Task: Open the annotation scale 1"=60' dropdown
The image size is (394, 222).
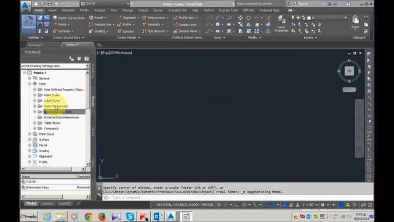Action: pos(310,205)
